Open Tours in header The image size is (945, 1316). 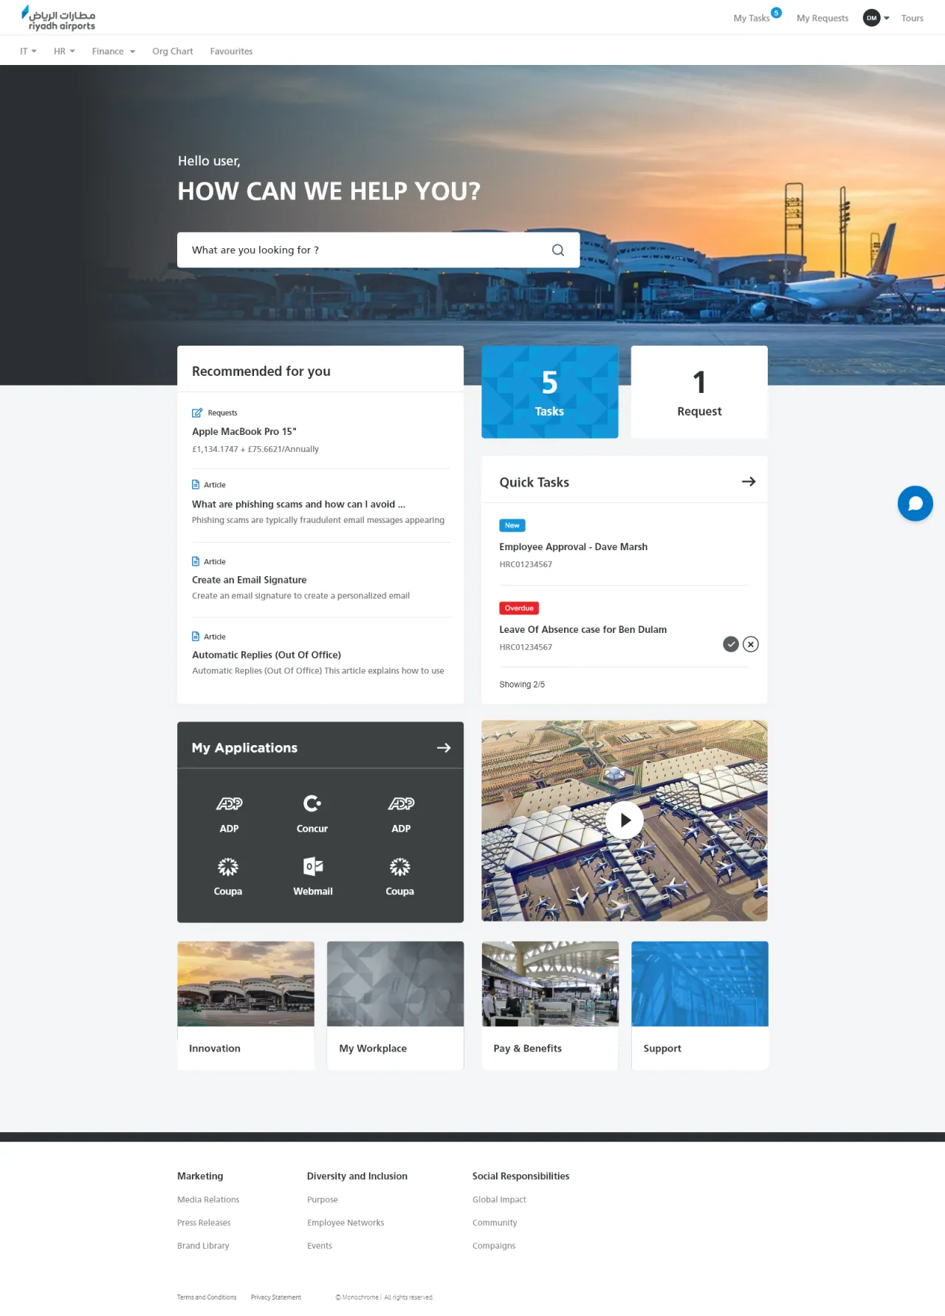click(912, 18)
